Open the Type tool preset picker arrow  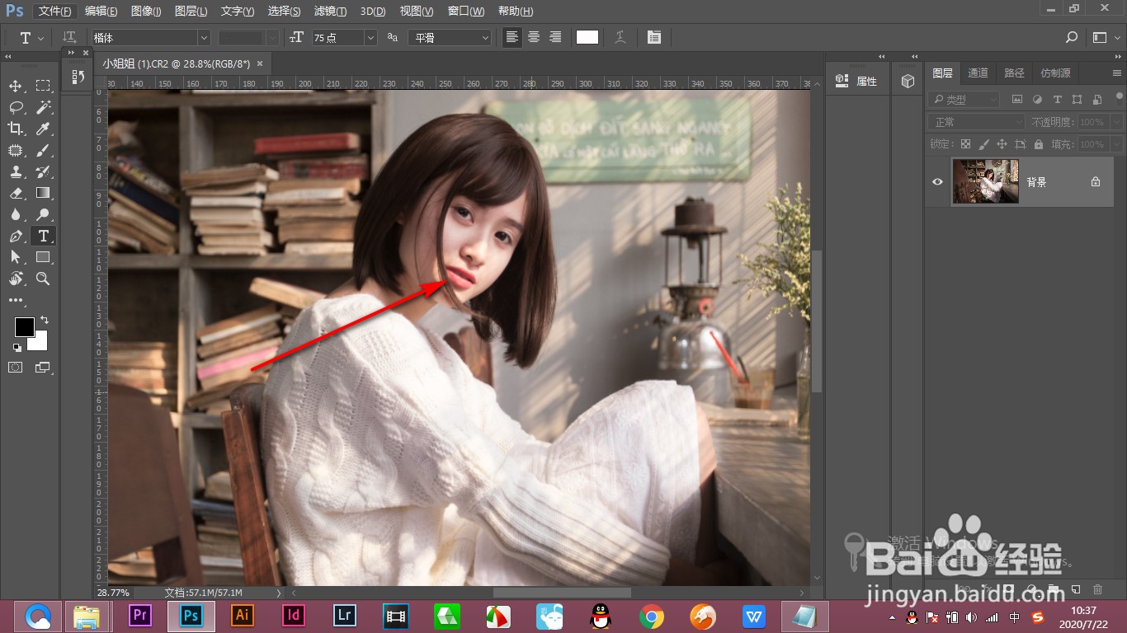pos(41,39)
